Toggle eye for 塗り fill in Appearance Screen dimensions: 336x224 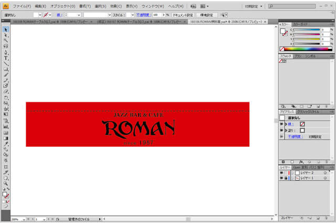tap(281, 131)
